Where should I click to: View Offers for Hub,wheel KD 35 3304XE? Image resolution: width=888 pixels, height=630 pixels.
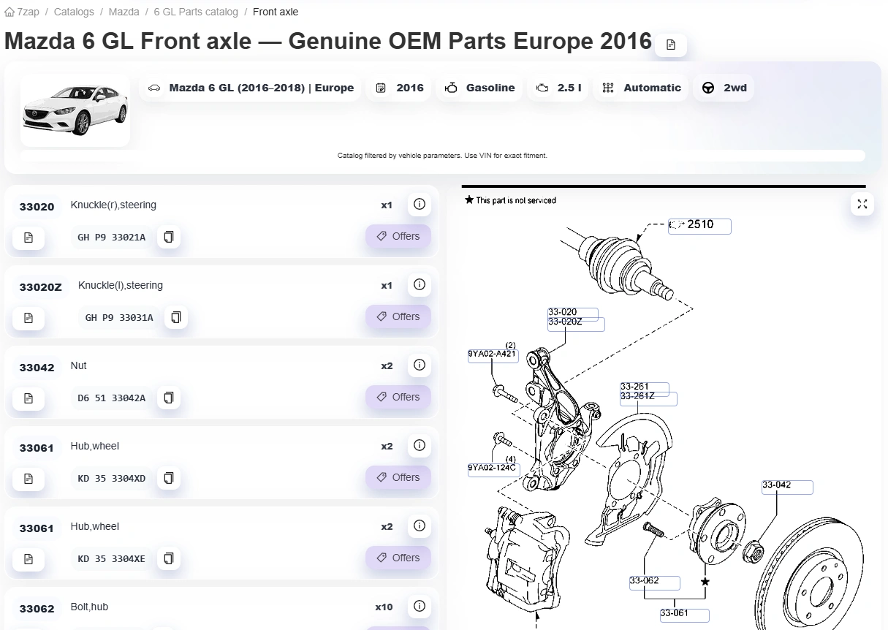click(x=398, y=558)
